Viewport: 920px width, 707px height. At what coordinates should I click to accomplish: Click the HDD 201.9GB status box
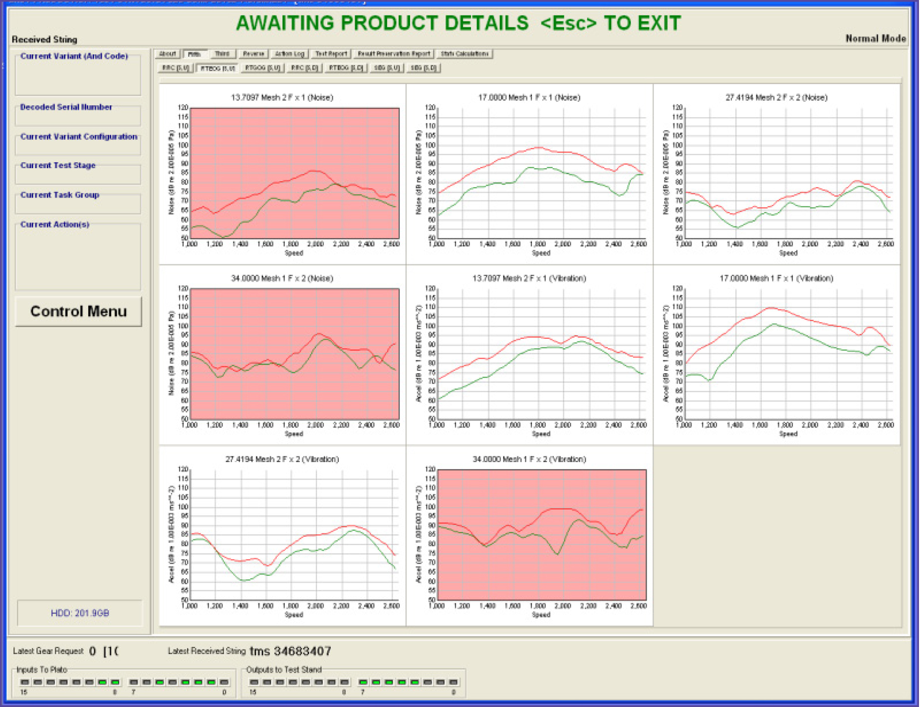coord(80,613)
